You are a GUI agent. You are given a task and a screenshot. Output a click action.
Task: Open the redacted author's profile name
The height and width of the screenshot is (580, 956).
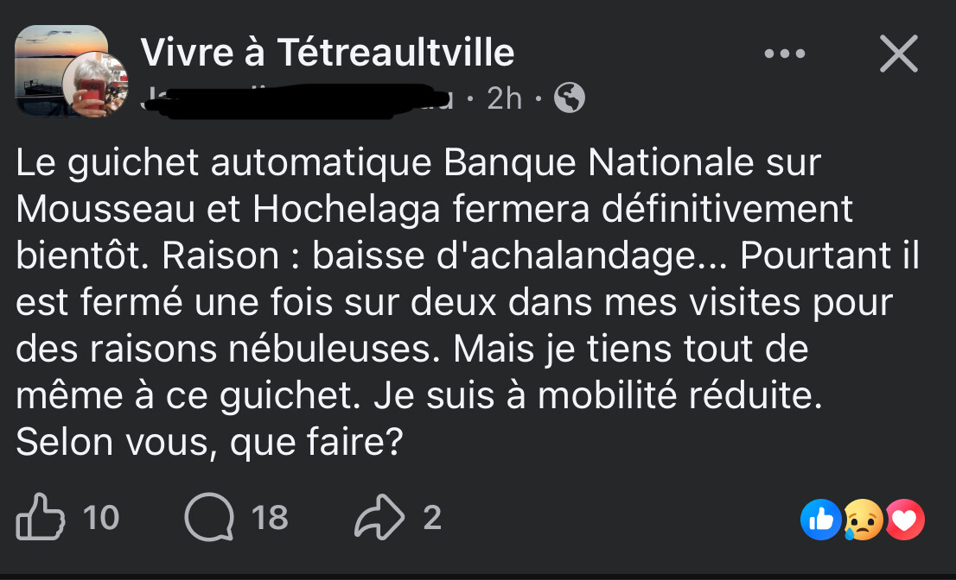[294, 98]
